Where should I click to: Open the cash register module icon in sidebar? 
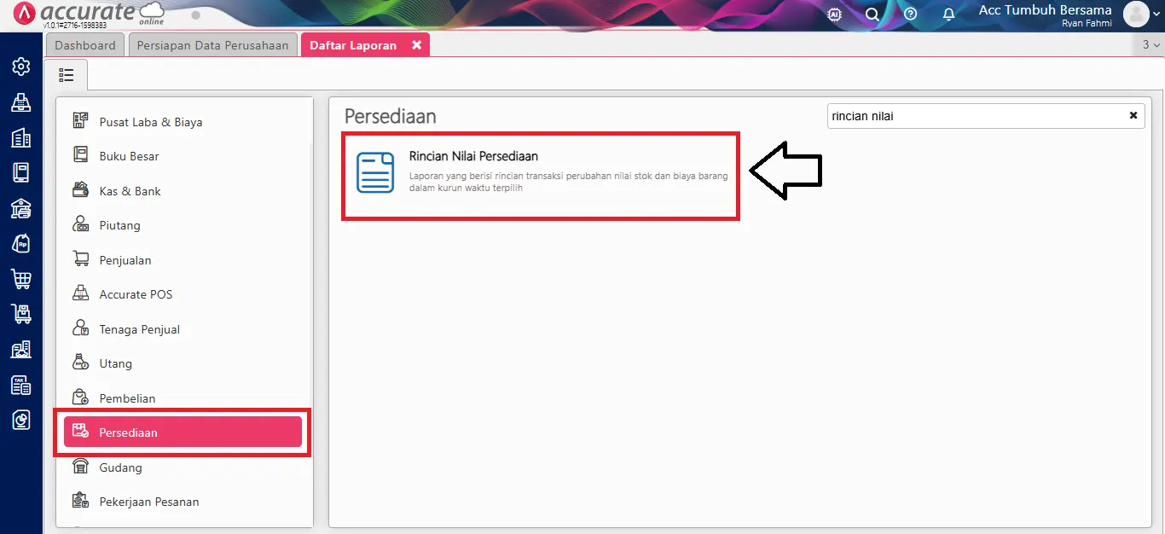(x=20, y=102)
